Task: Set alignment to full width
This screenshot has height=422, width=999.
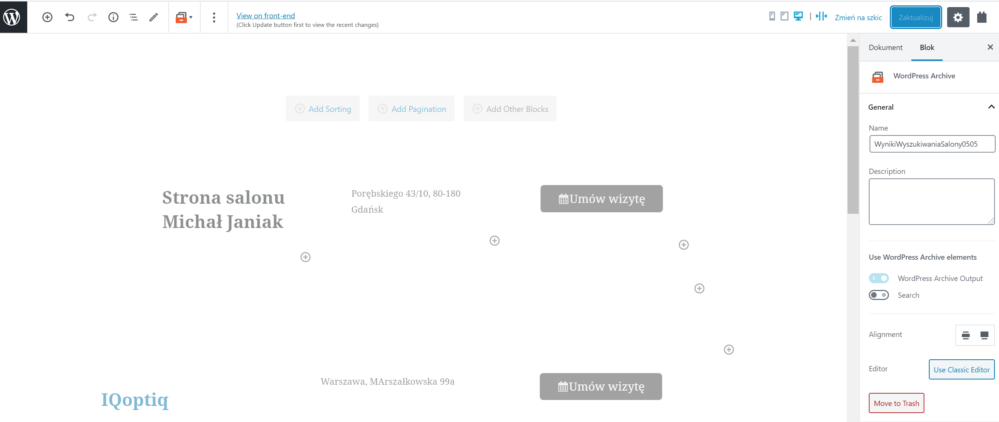Action: click(984, 335)
